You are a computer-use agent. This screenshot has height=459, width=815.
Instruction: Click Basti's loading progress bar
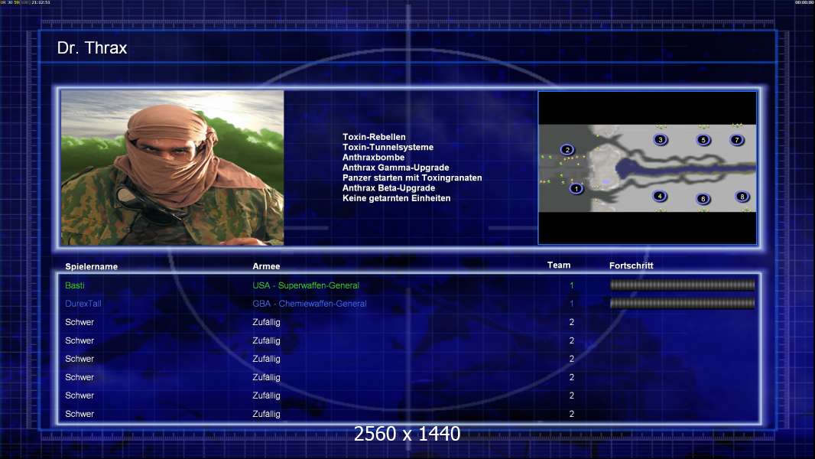[x=682, y=285]
